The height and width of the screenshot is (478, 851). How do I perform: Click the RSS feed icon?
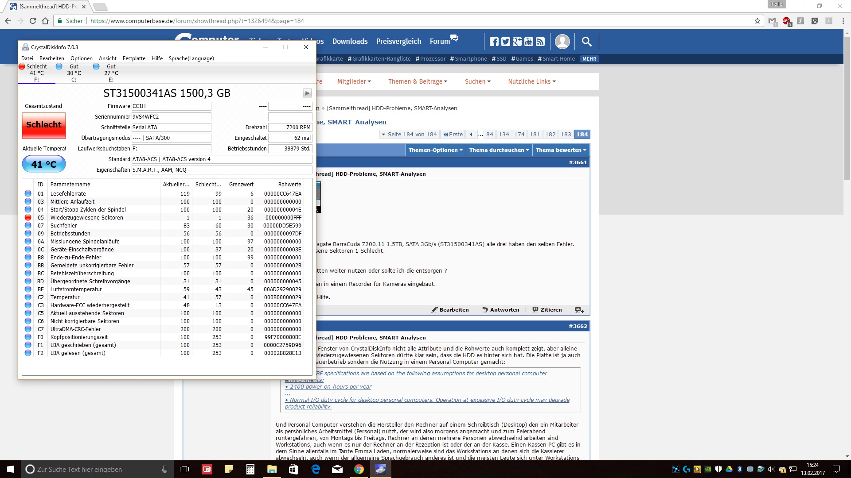pyautogui.click(x=540, y=42)
